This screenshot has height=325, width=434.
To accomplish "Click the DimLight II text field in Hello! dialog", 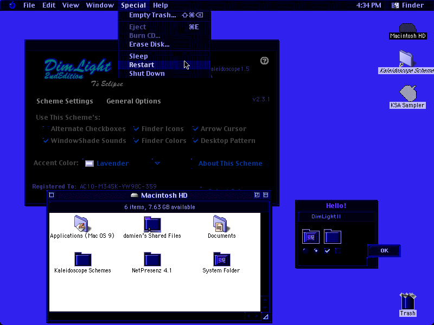I will [x=336, y=217].
